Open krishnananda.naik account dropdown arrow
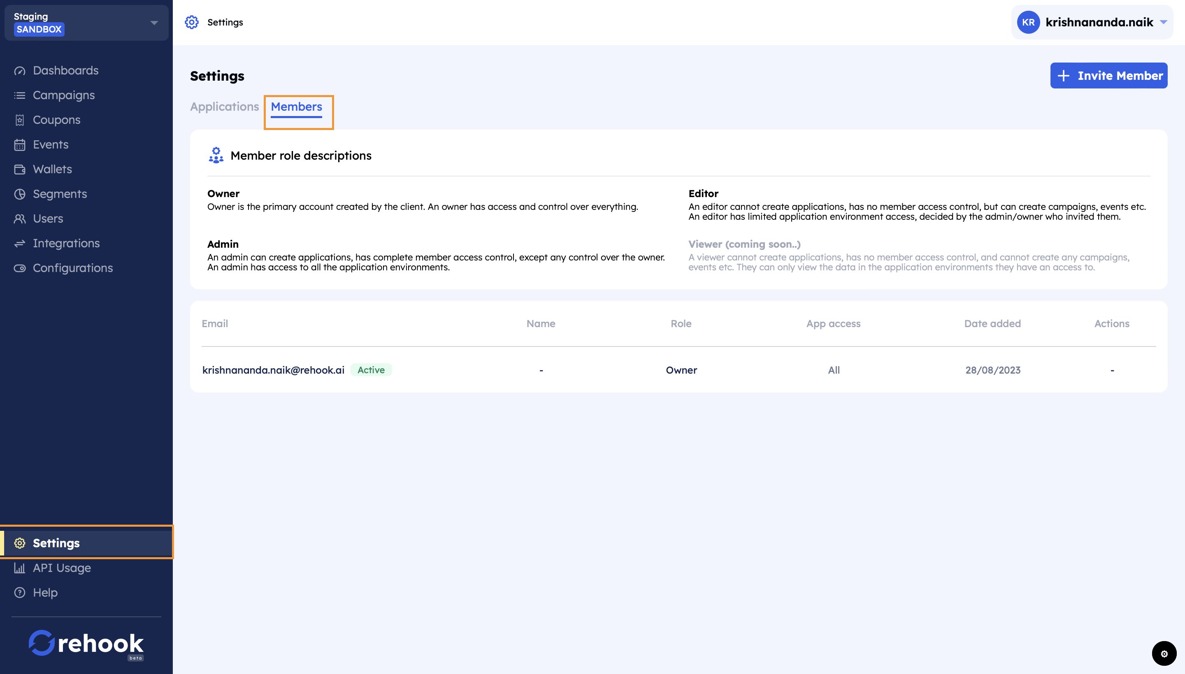The image size is (1185, 674). point(1164,22)
